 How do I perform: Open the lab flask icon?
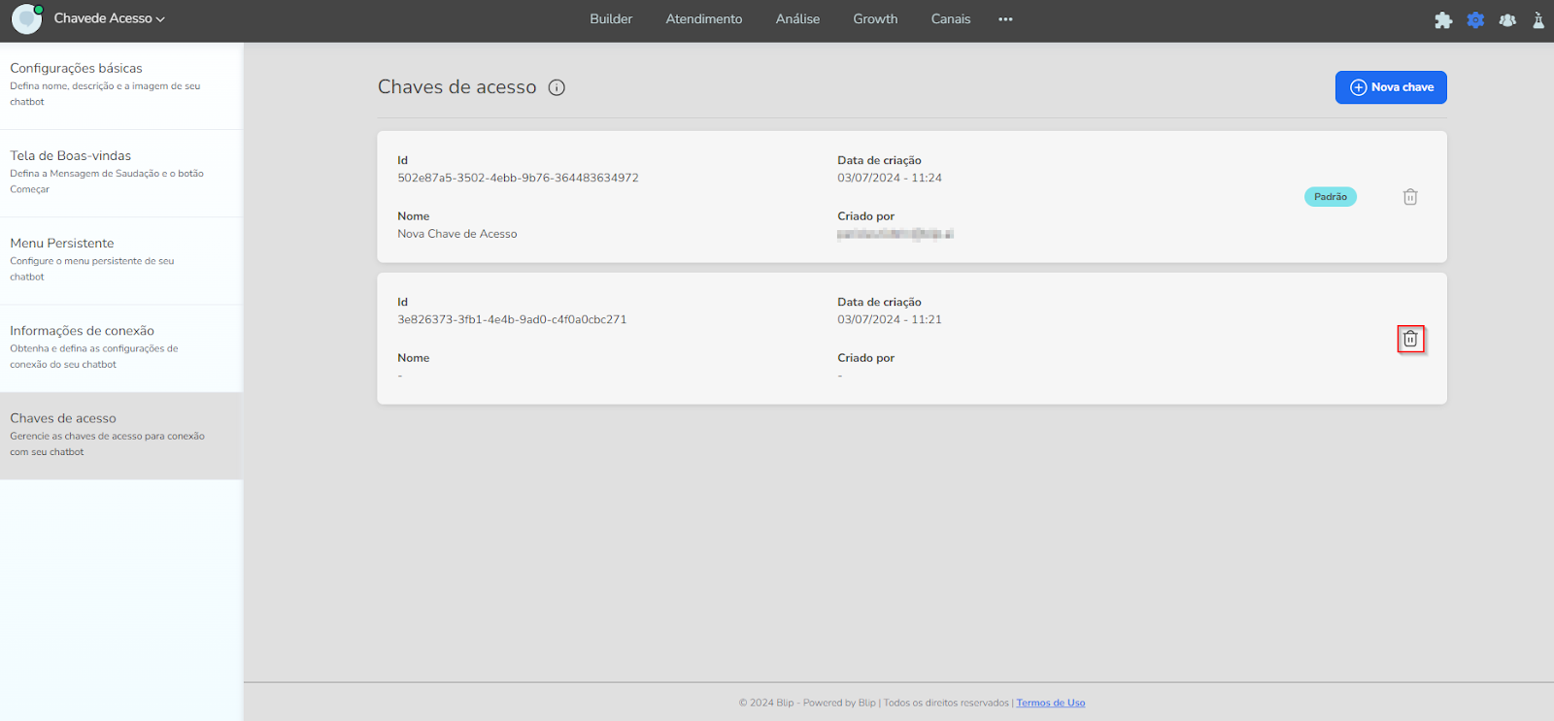point(1538,19)
